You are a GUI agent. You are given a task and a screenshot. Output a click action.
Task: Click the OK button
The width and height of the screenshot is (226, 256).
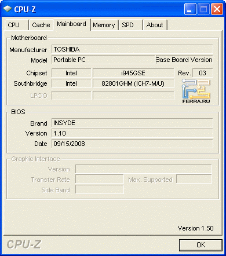(x=201, y=245)
